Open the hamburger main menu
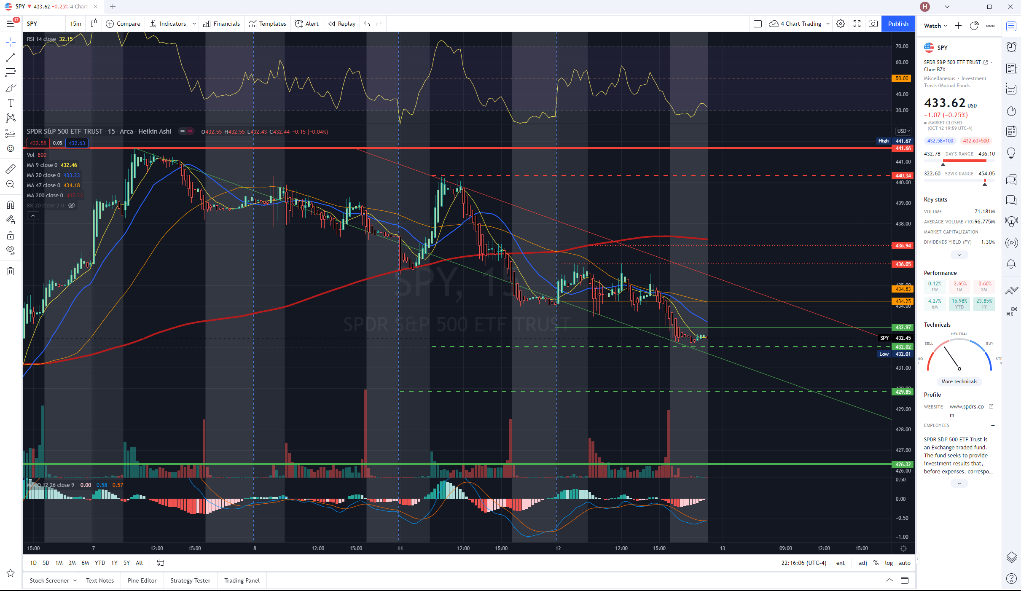1021x591 pixels. coord(11,24)
